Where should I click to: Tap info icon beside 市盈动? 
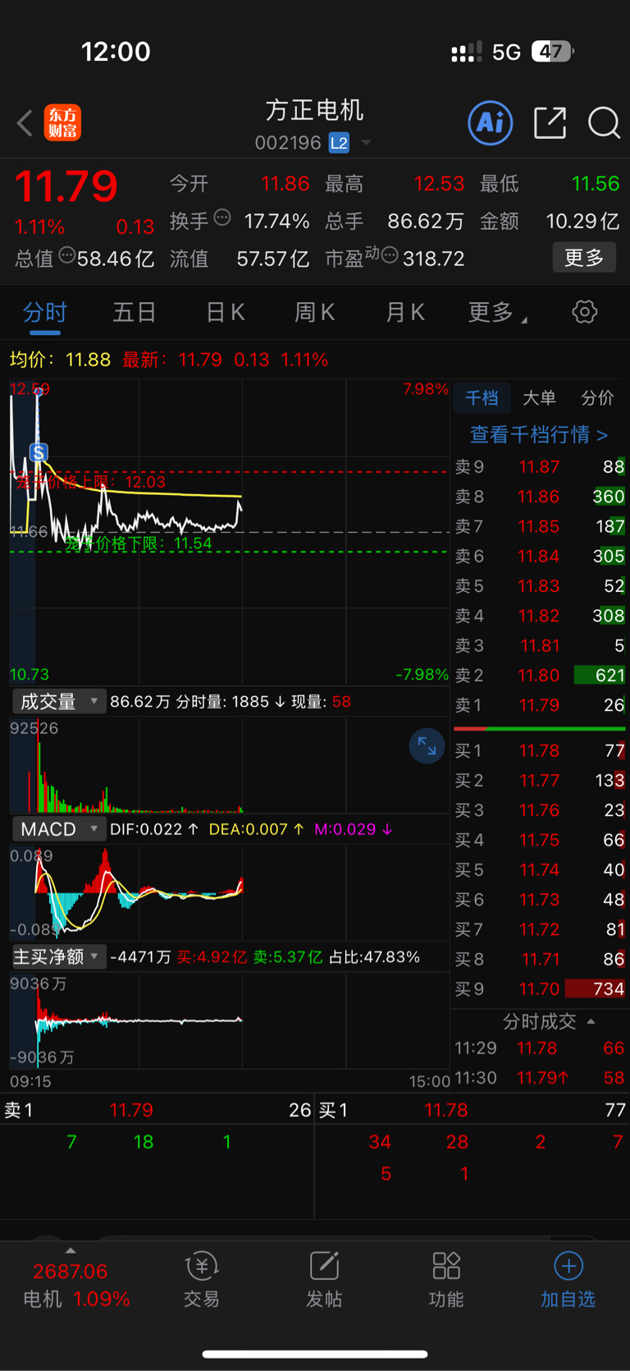390,255
